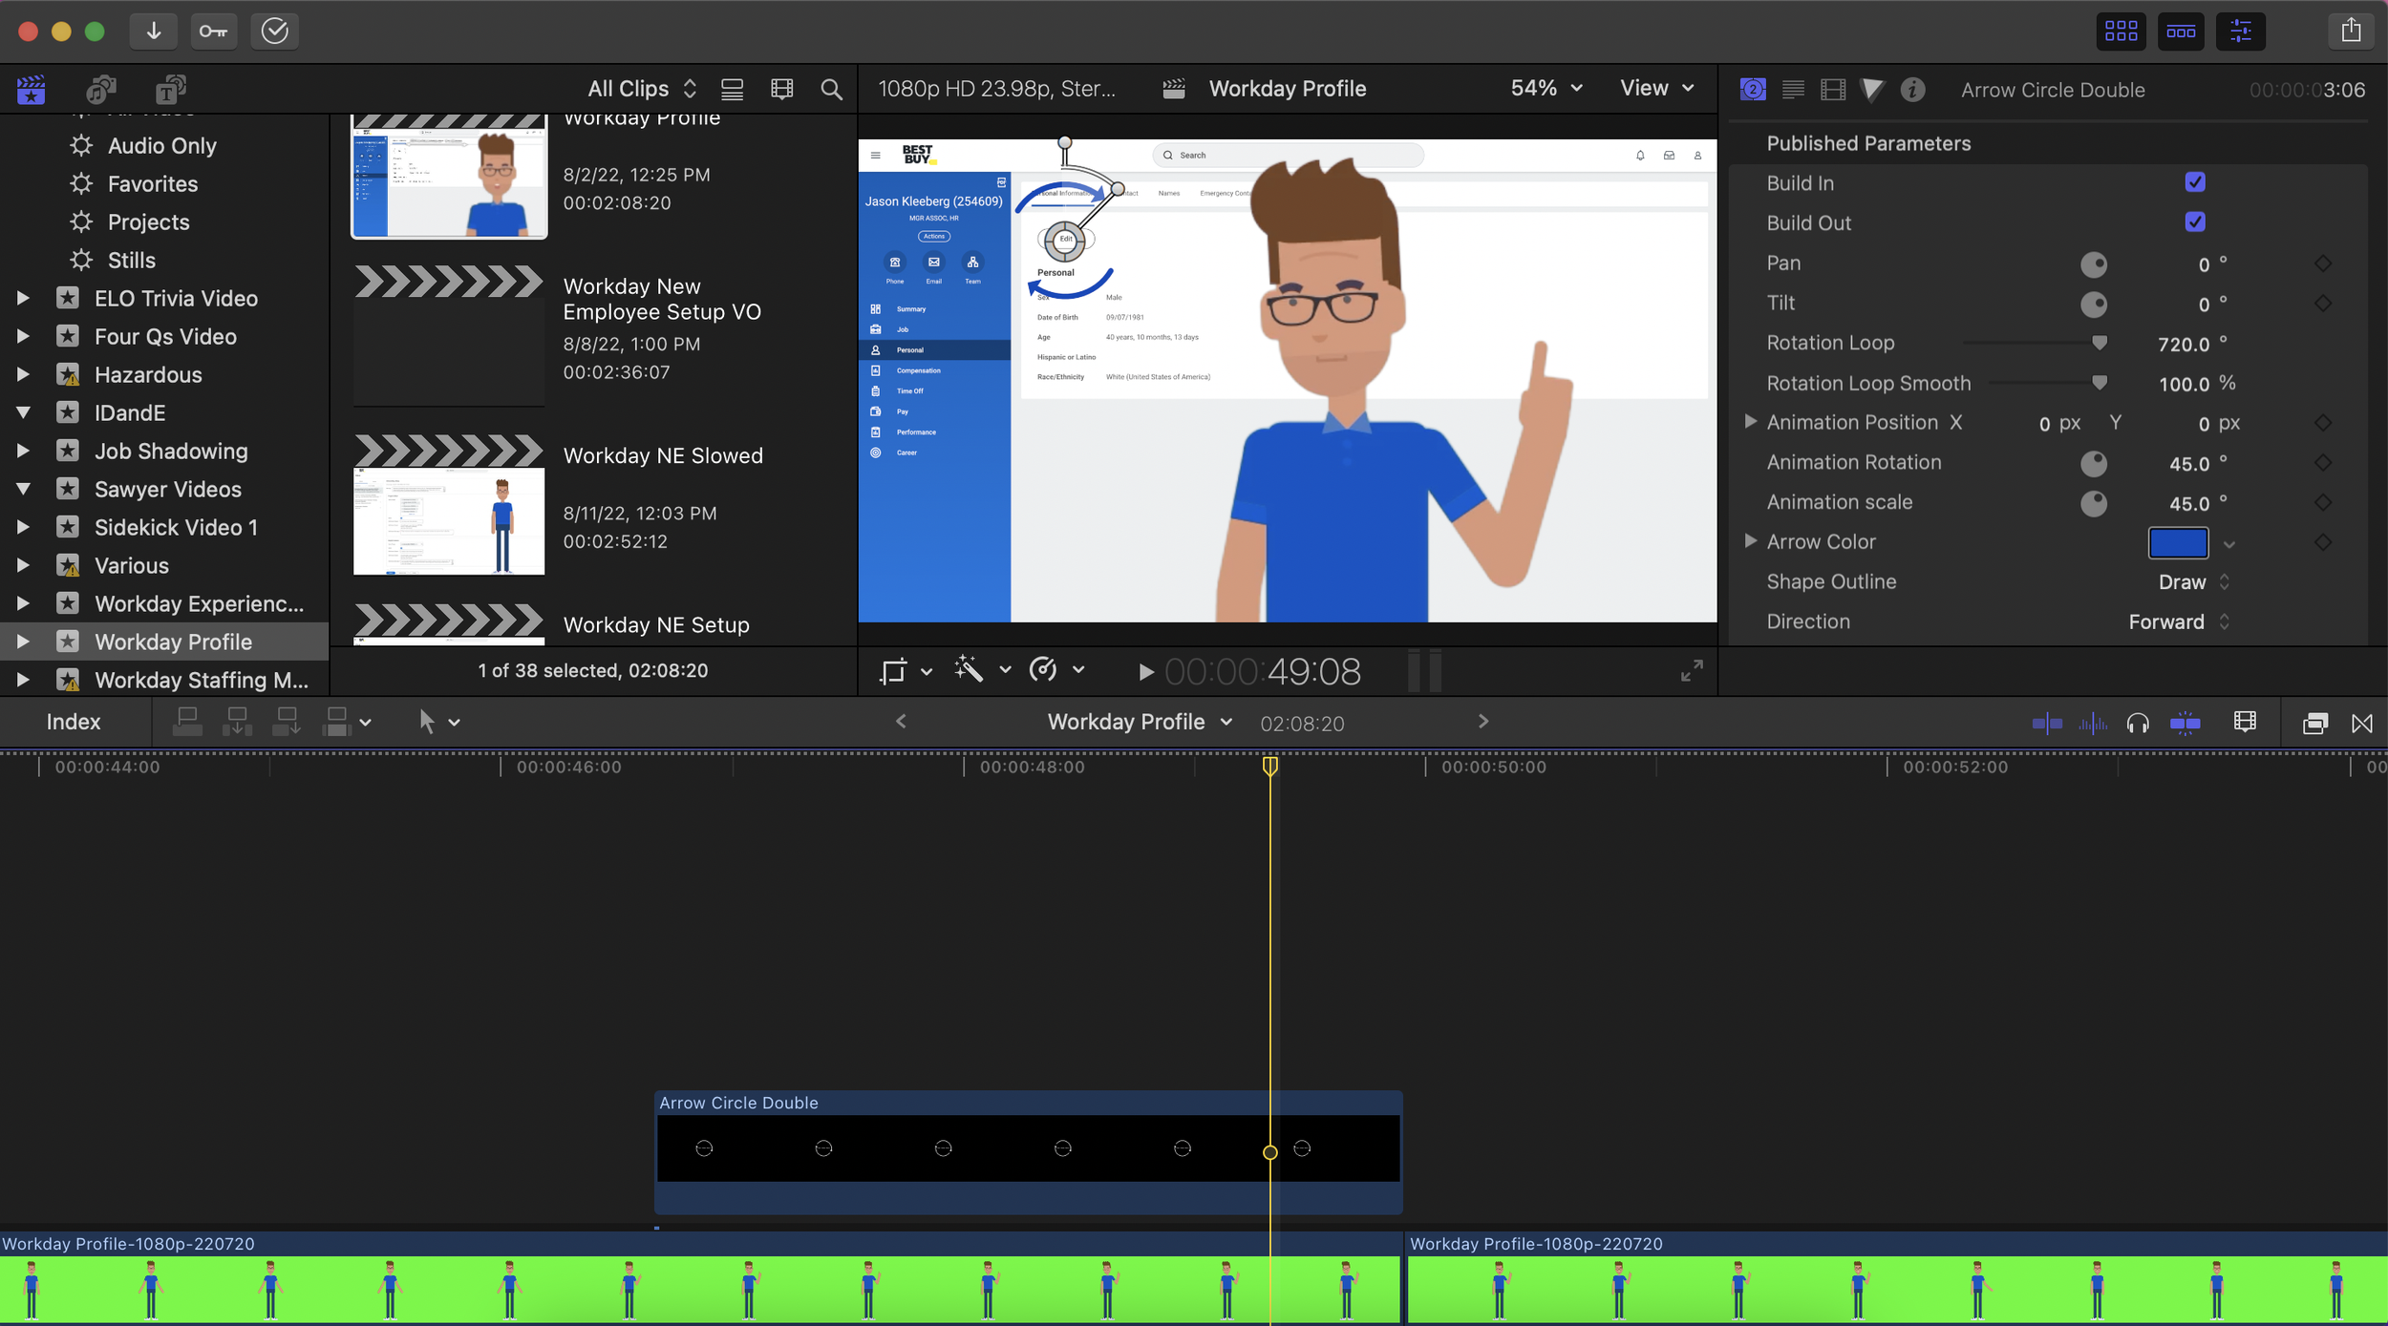This screenshot has width=2388, height=1326.
Task: Toggle timeline snapping icon
Action: tap(2185, 724)
